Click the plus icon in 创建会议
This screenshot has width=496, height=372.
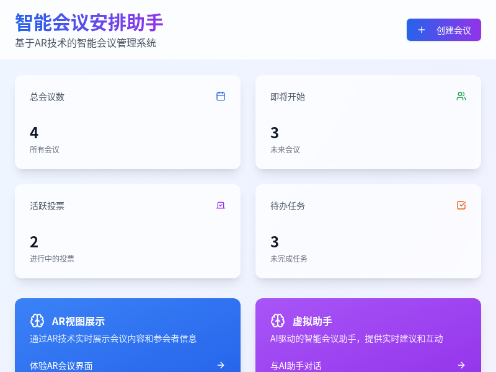(x=422, y=30)
